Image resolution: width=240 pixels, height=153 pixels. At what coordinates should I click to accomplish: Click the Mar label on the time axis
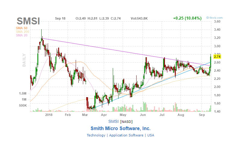(x=85, y=115)
